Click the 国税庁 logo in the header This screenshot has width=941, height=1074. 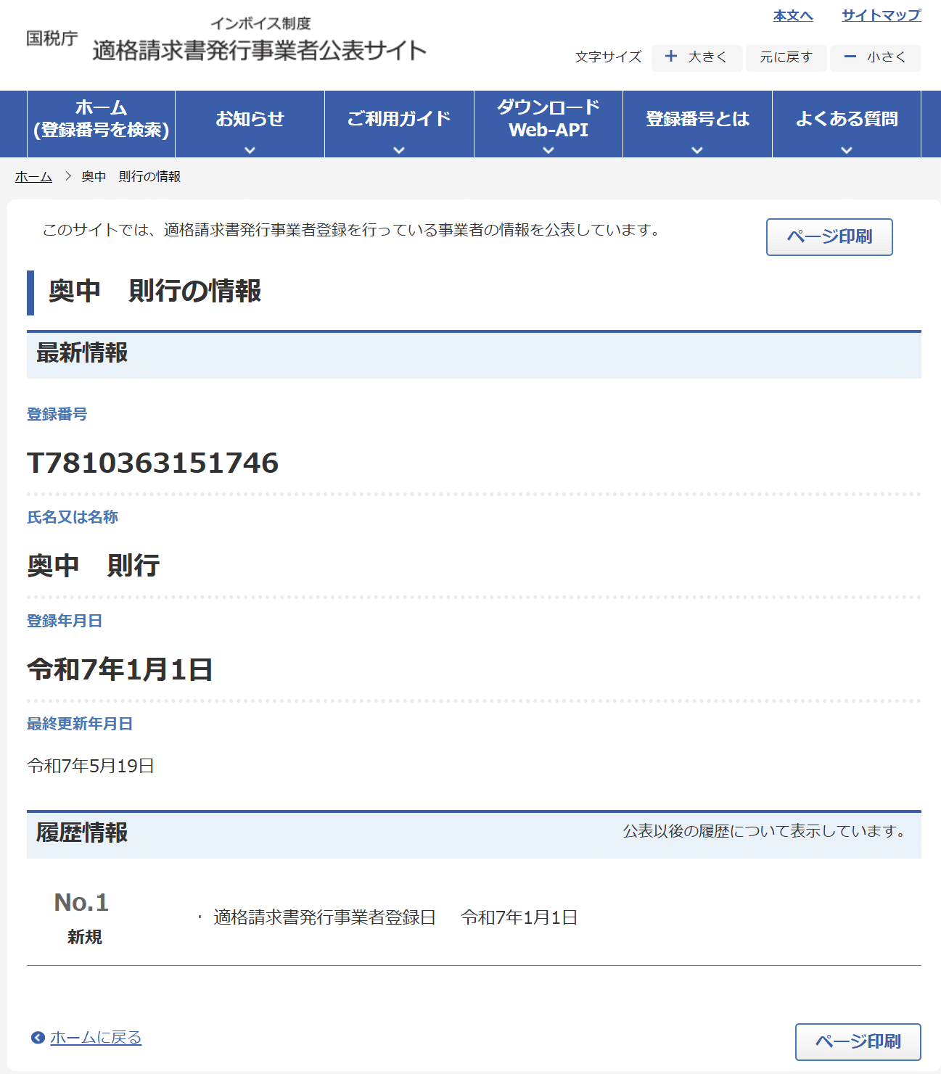click(52, 38)
